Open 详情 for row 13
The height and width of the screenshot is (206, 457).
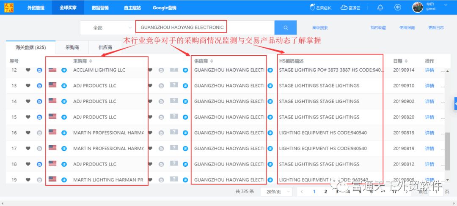pos(429,86)
